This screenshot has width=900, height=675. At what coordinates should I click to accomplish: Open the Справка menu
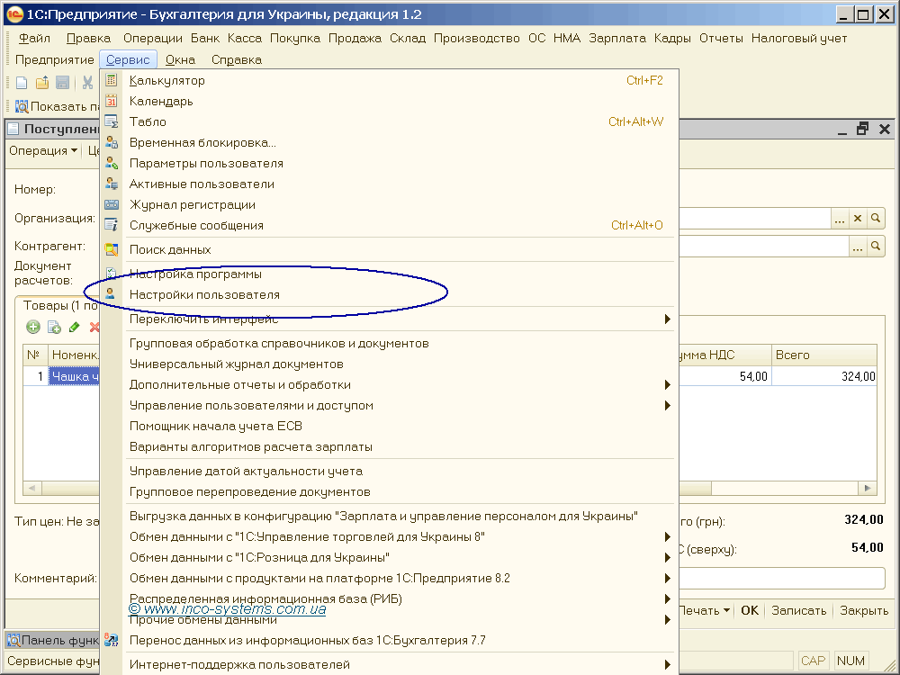point(237,59)
